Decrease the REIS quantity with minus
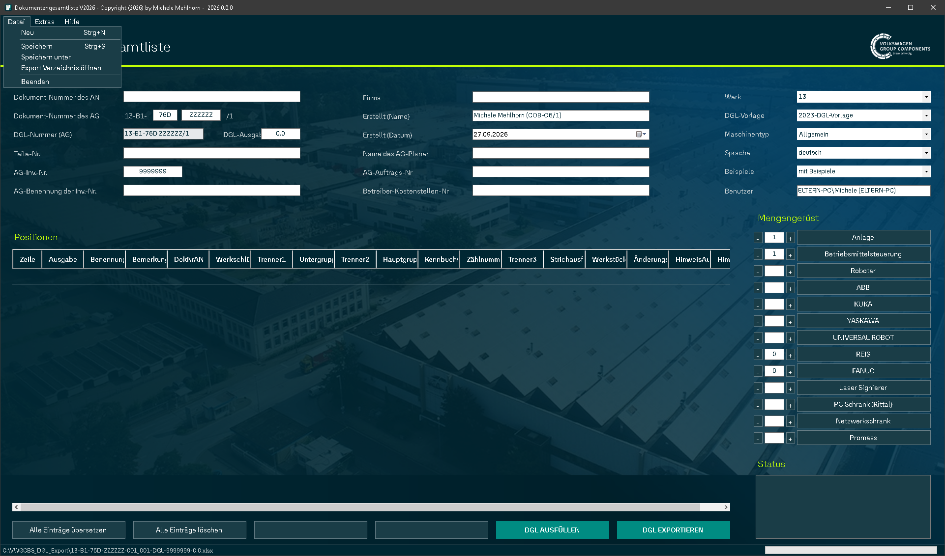This screenshot has width=945, height=556. 758,355
